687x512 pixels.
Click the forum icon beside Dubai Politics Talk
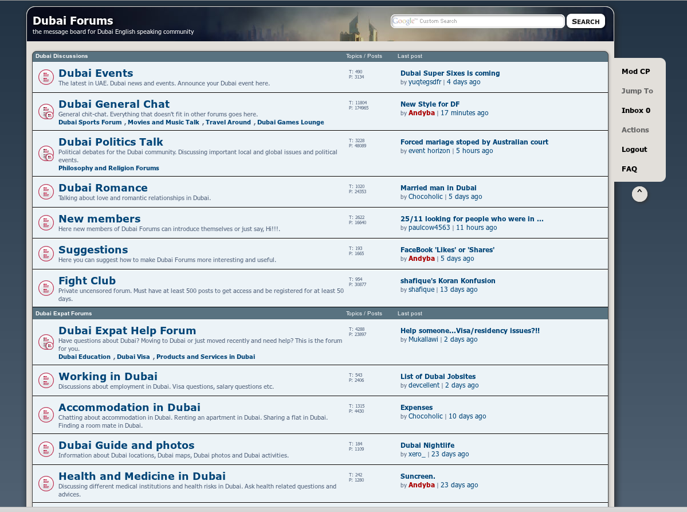[46, 153]
